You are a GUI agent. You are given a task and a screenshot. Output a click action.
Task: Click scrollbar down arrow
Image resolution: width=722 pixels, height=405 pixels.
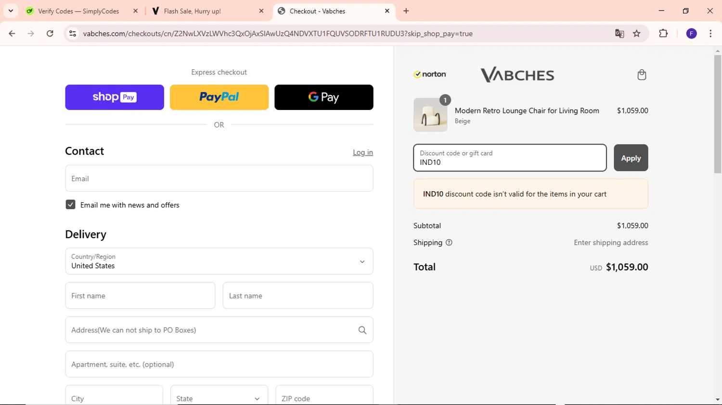click(718, 400)
